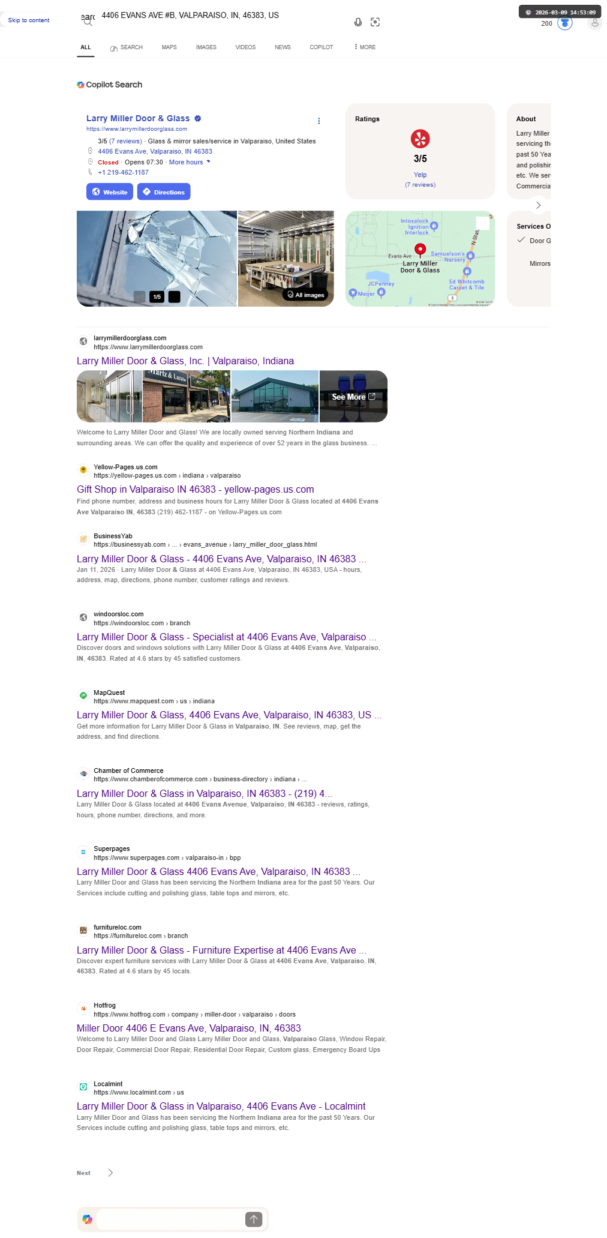The height and width of the screenshot is (1238, 607).
Task: Open the COPILOT tab
Action: pos(321,47)
